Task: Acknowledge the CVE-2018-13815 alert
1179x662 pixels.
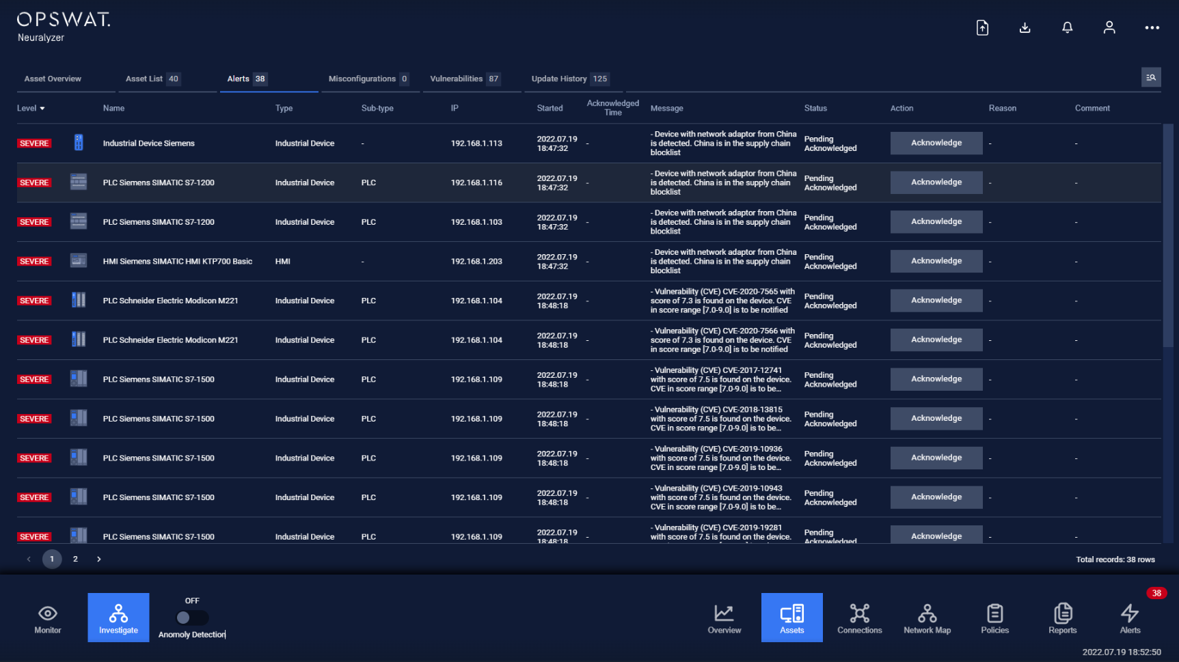Action: click(936, 418)
